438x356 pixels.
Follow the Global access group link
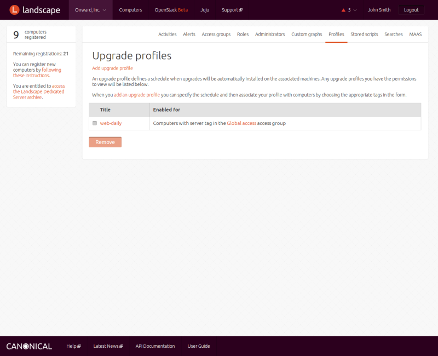(x=241, y=123)
